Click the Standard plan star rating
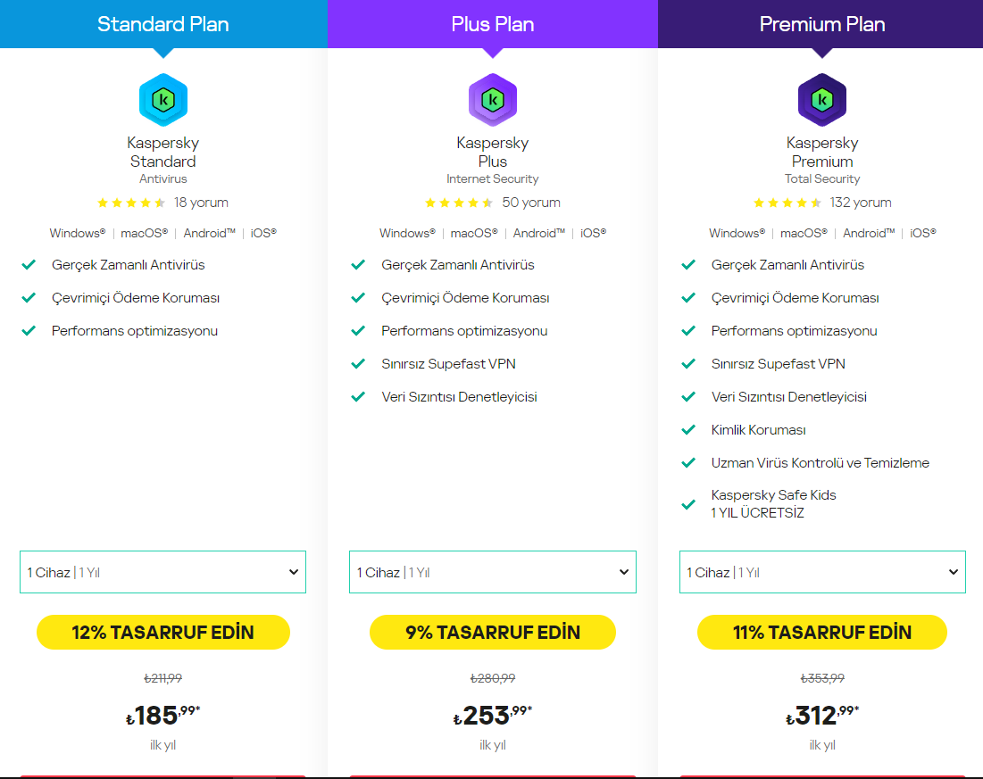This screenshot has height=779, width=983. 131,203
